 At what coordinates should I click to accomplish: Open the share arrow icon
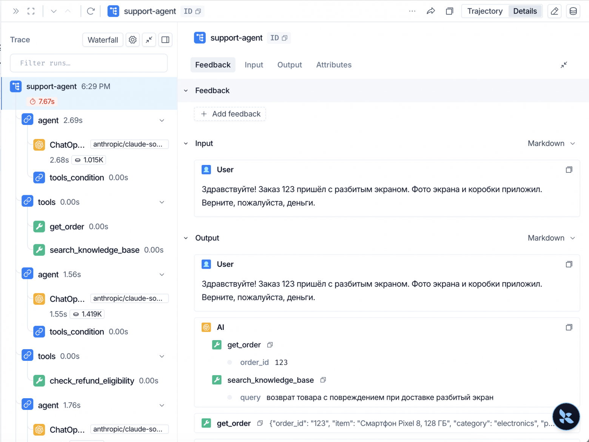pyautogui.click(x=431, y=11)
